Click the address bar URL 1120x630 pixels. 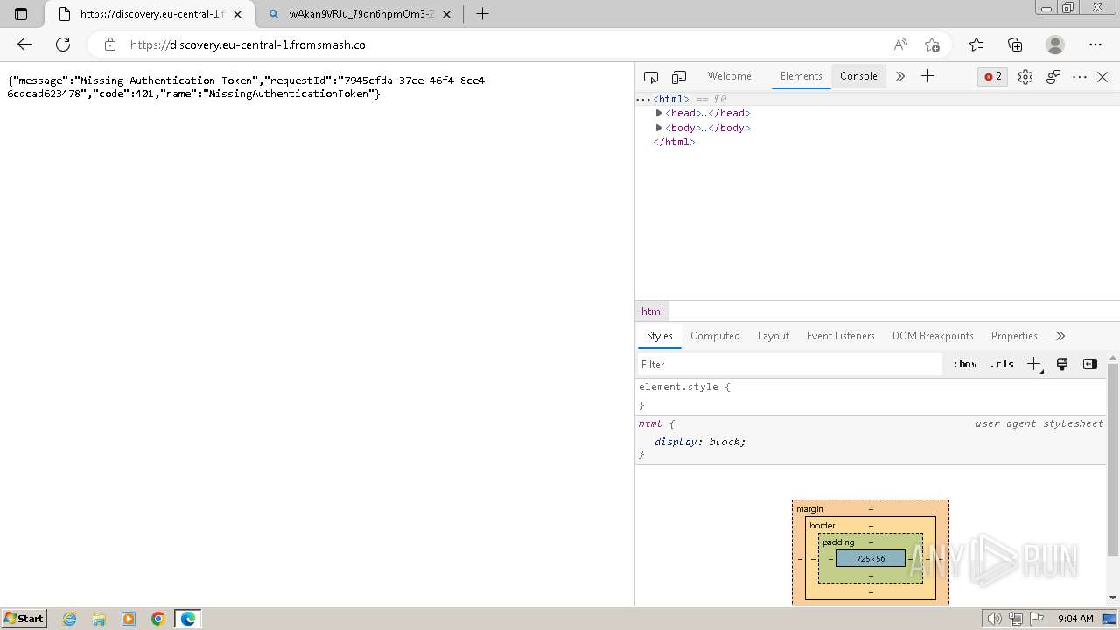click(248, 45)
